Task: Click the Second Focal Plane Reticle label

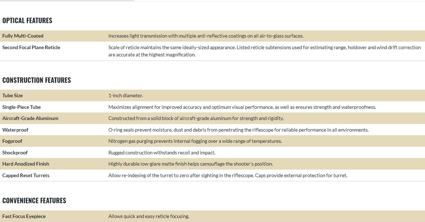Action: point(31,47)
